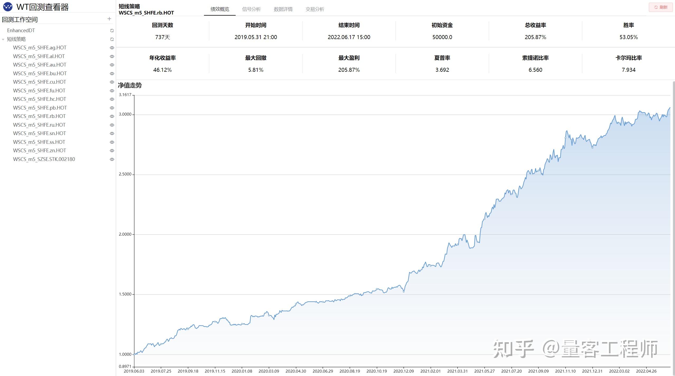Screen dimensions: 675x376
Task: Click eye icon beside WSCS_m5_SZSE.STK.002180
Action: click(x=112, y=159)
